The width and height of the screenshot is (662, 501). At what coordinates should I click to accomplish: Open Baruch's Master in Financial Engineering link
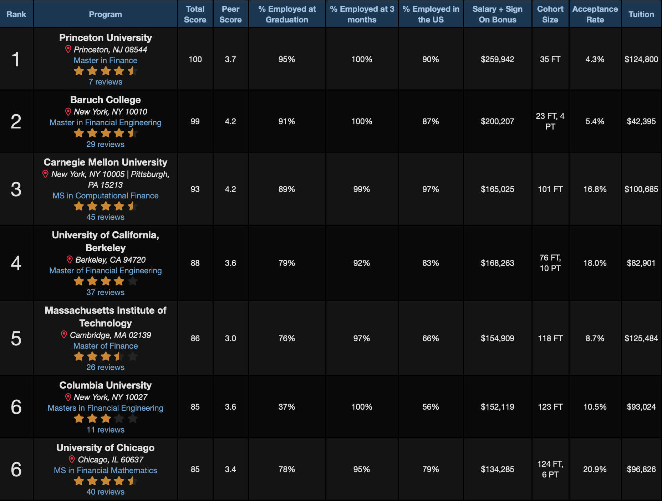pos(106,122)
